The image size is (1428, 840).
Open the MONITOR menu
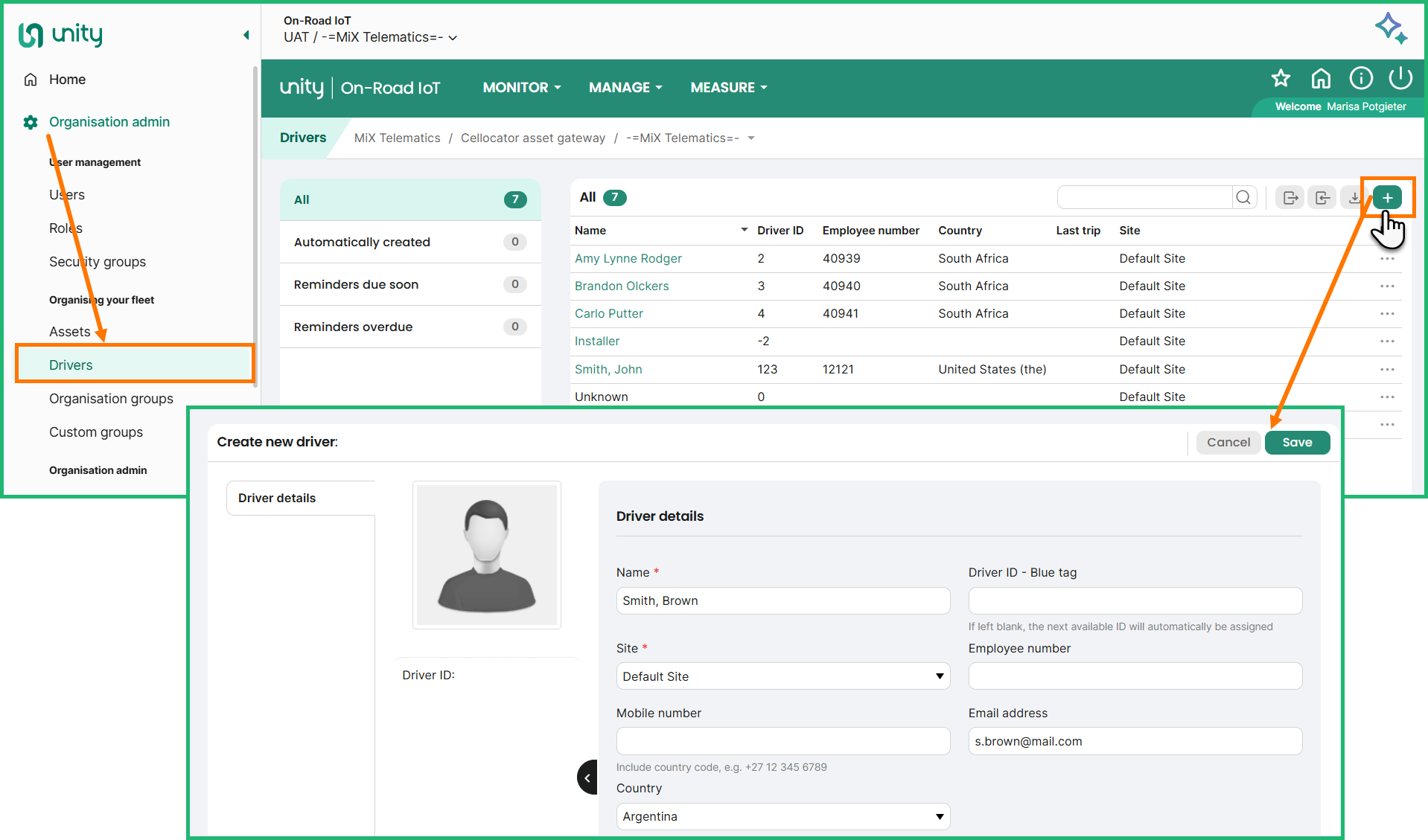coord(521,88)
